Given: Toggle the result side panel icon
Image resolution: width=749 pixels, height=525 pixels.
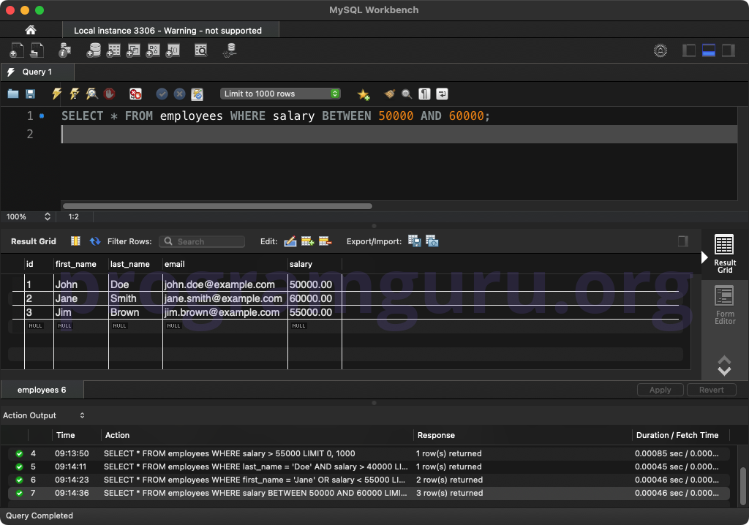Looking at the screenshot, I should point(683,241).
